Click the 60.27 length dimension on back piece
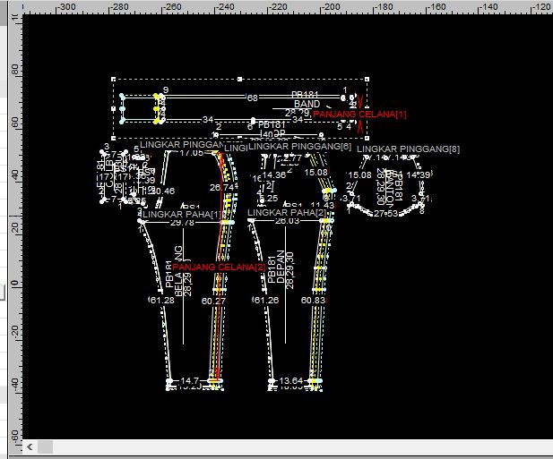The height and width of the screenshot is (459, 553). [213, 302]
